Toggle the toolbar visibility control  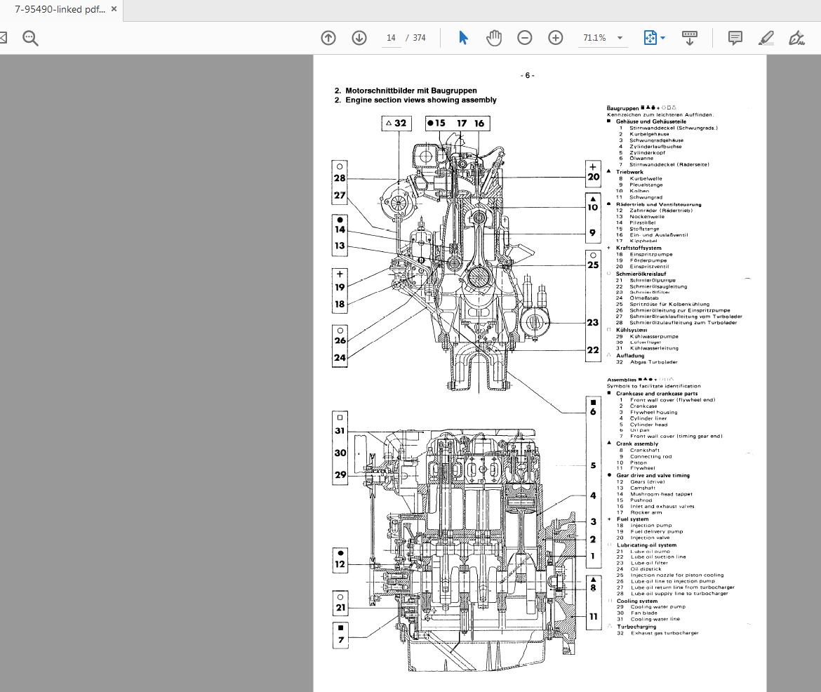[x=690, y=38]
